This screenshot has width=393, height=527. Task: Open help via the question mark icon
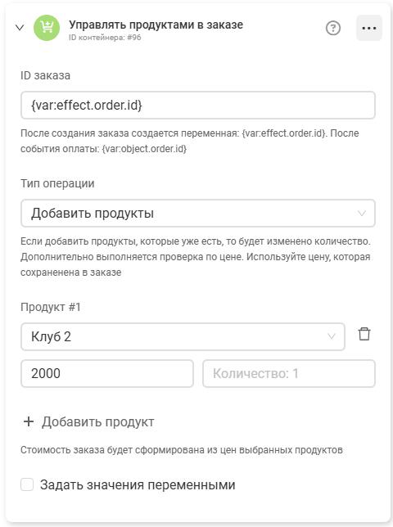pos(333,28)
